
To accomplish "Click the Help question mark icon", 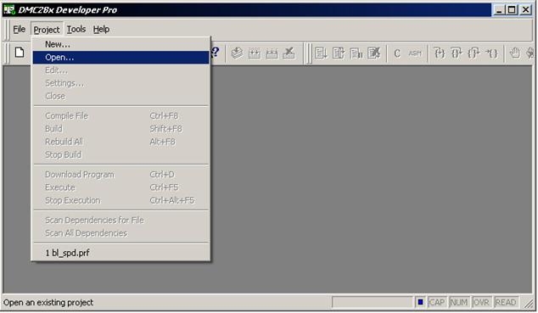I will pos(215,53).
